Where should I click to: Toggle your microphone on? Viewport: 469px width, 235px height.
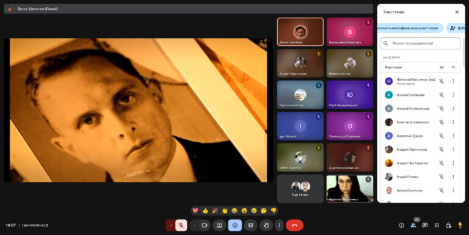click(181, 225)
